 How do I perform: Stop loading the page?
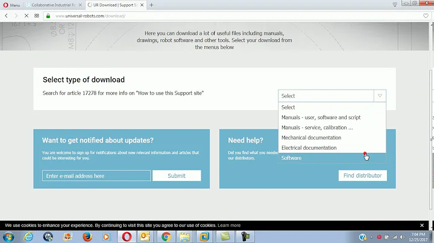pos(27,16)
